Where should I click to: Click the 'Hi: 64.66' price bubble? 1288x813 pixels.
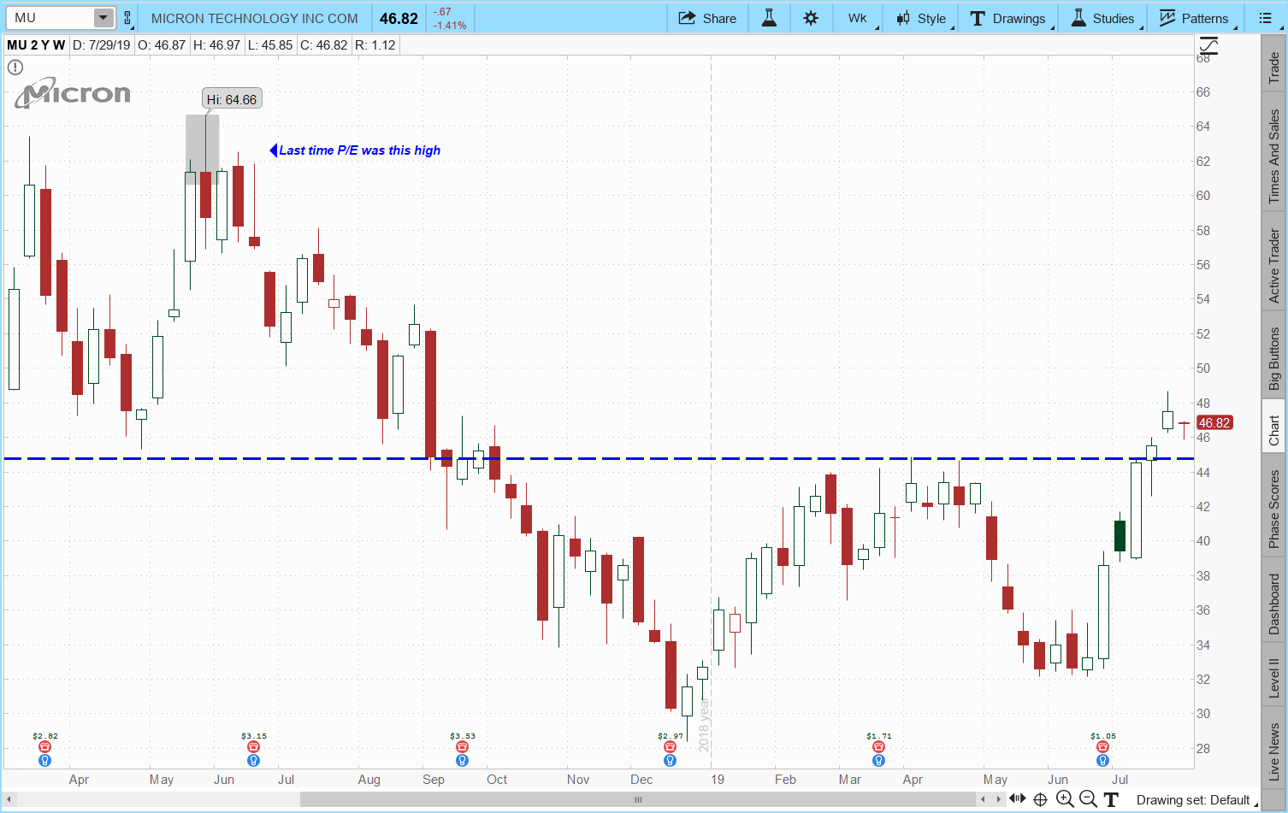[232, 99]
